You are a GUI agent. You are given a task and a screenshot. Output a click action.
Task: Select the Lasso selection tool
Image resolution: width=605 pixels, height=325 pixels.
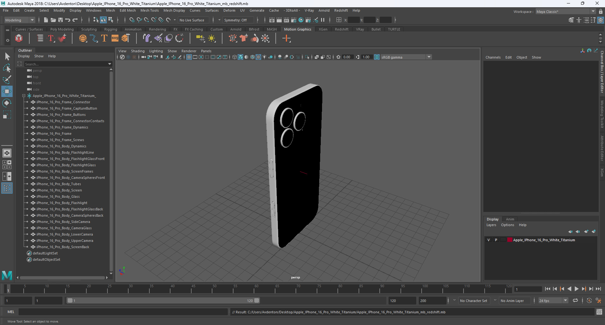7,68
